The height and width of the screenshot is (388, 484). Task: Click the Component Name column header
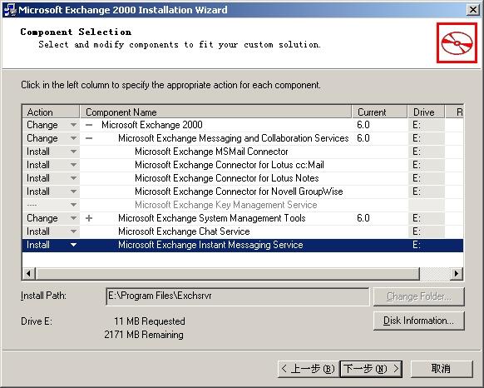click(215, 112)
